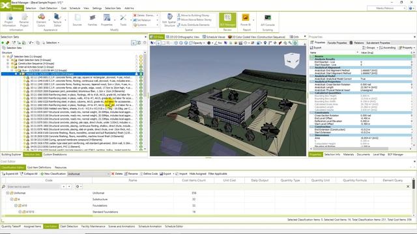Click green add icon in Selection Sets toolbar

coord(3,43)
